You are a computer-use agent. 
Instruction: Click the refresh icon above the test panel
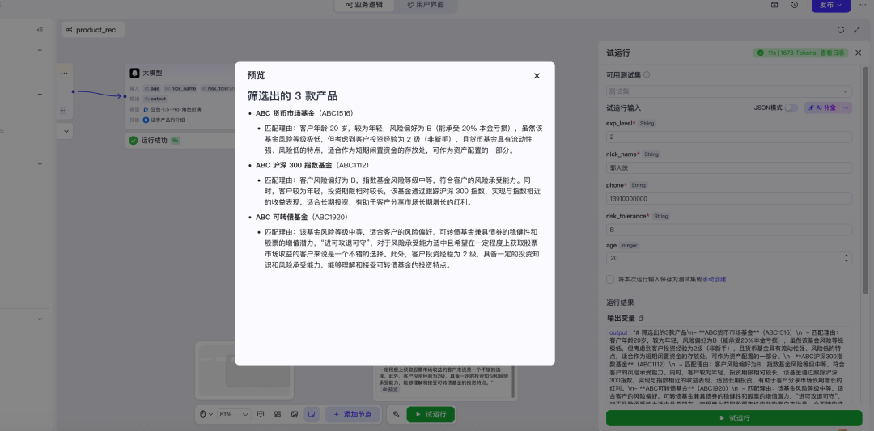point(840,30)
